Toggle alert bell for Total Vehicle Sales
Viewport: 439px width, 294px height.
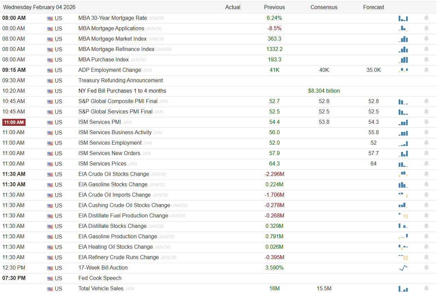[426, 288]
